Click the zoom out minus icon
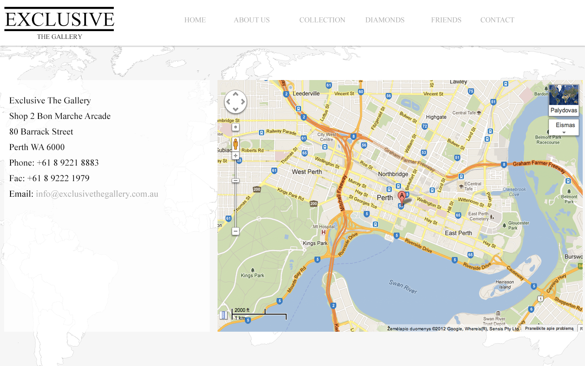 (235, 231)
